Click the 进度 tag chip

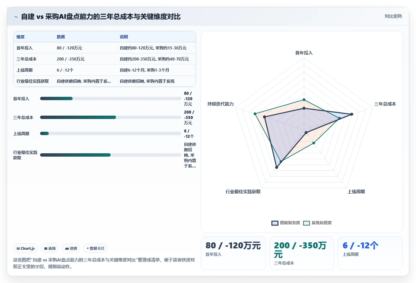[71, 248]
